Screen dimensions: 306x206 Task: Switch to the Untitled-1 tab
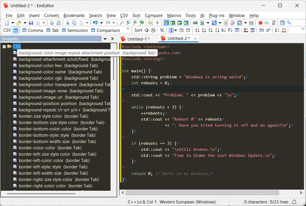[x=138, y=39]
